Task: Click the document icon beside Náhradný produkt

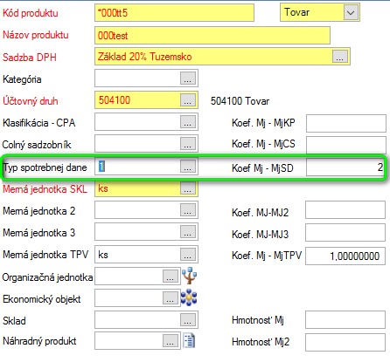Action: click(189, 341)
